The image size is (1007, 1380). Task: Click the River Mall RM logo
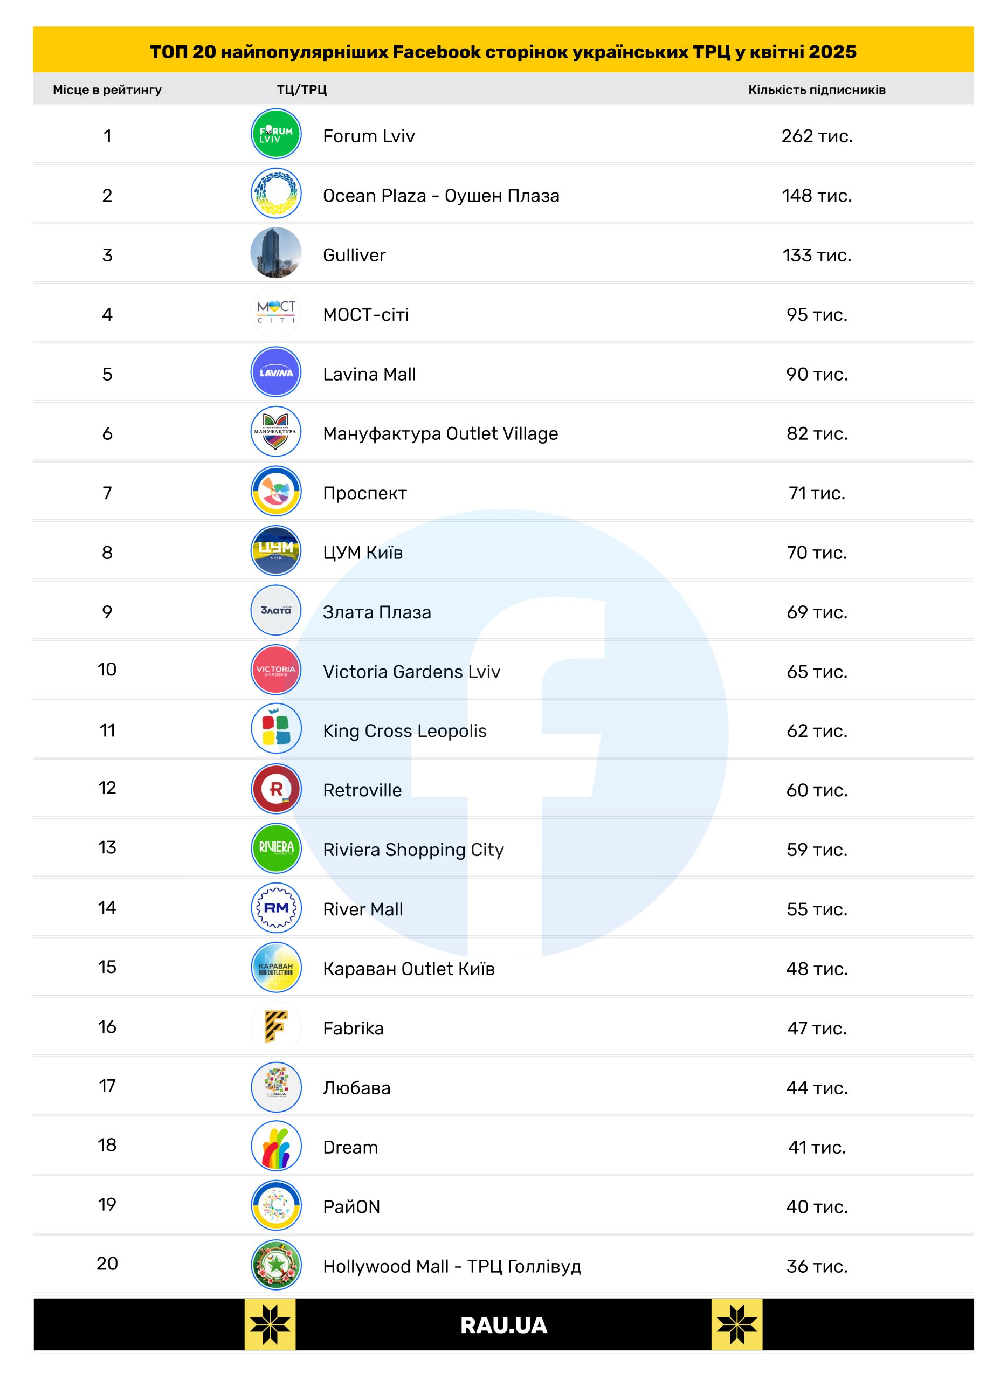pyautogui.click(x=275, y=908)
